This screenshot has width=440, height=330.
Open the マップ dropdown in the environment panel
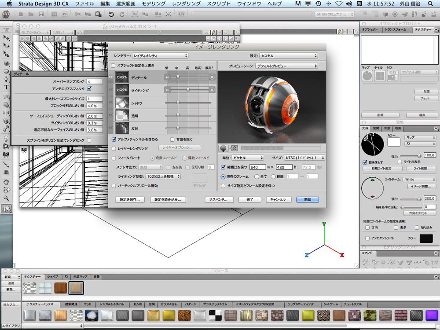[x=420, y=137]
